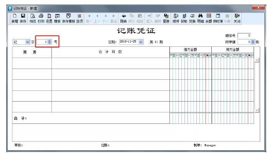Click the 合计 total label
Image resolution: width=269 pixels, height=156 pixels.
coord(20,118)
